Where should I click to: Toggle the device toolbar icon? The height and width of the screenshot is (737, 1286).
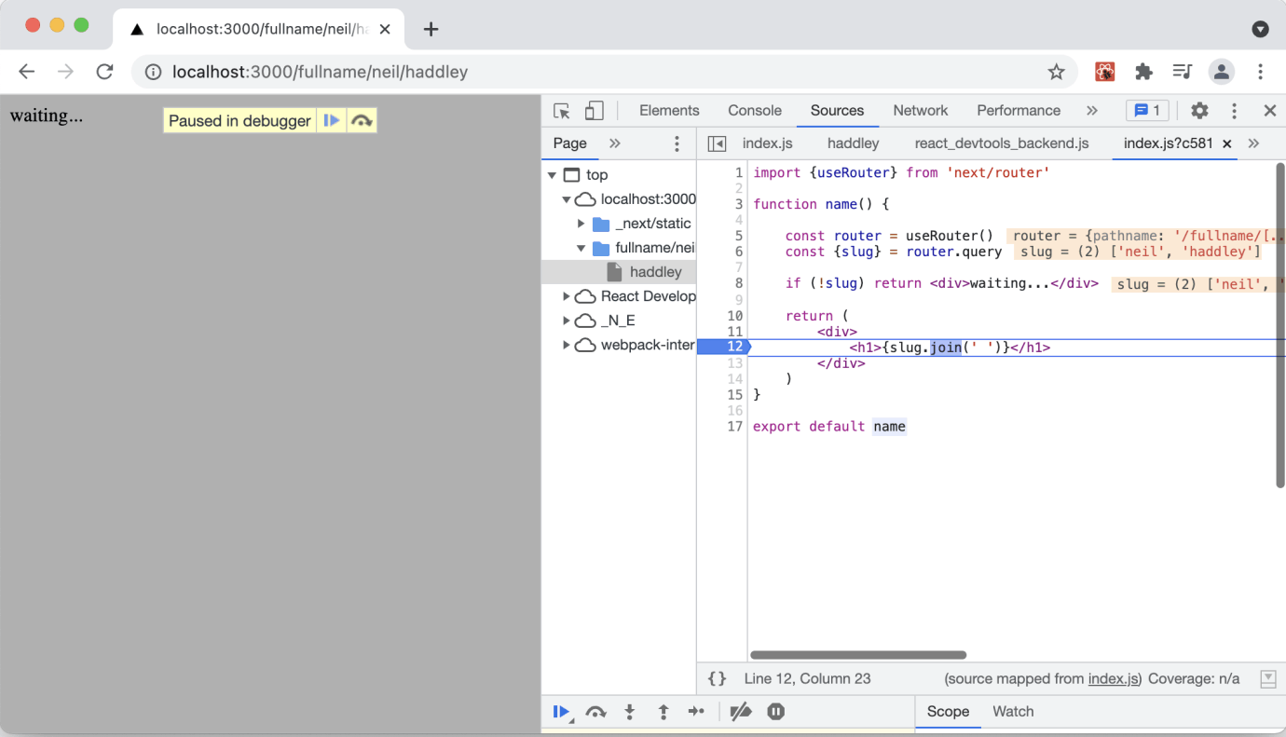click(x=594, y=111)
